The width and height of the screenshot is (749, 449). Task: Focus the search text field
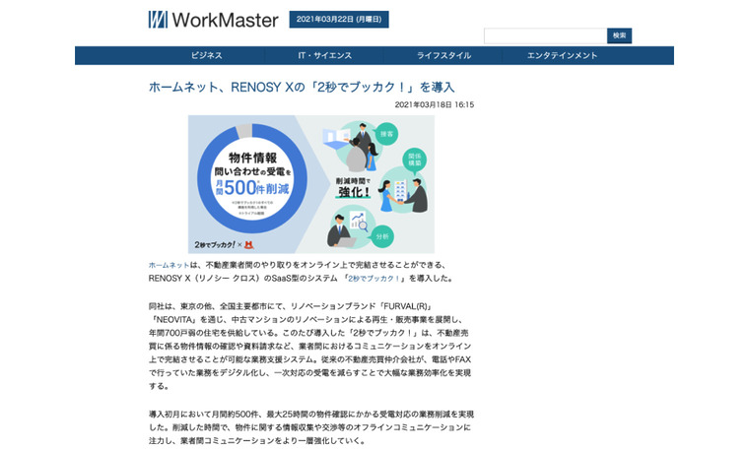click(544, 35)
